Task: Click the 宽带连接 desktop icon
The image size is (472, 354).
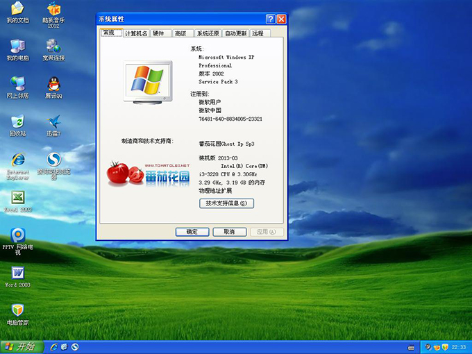Action: [53, 47]
